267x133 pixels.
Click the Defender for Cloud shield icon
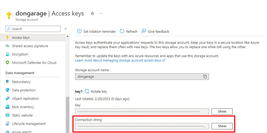(x=7, y=63)
